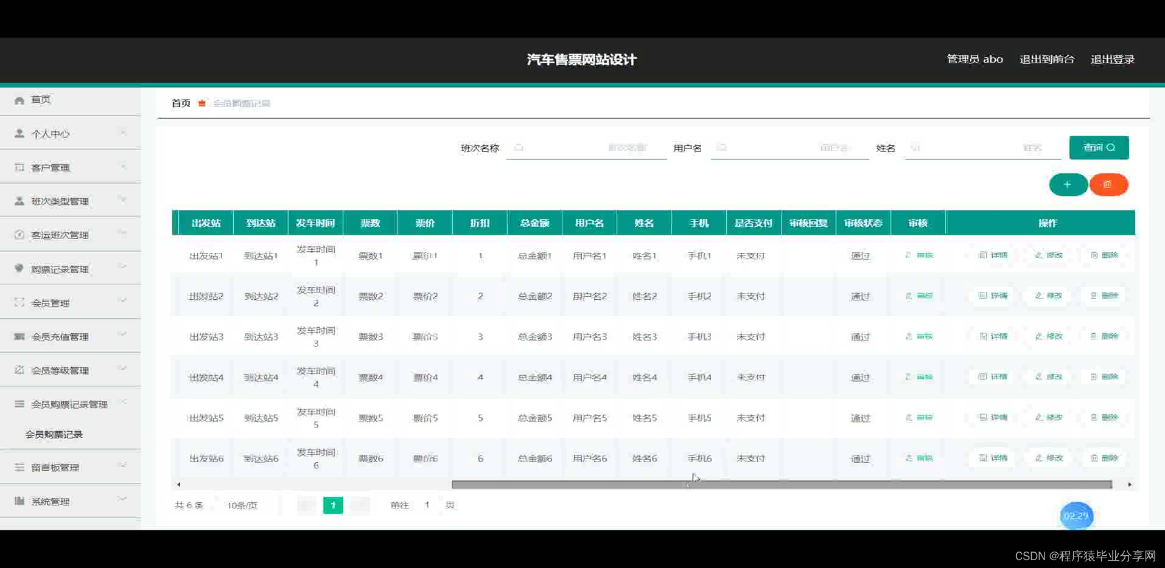Click 详情 for row 出发站2

pyautogui.click(x=993, y=296)
